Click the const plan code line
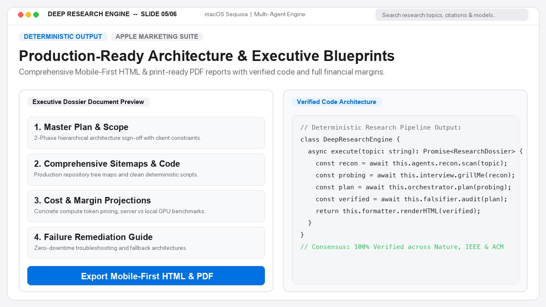Image resolution: width=546 pixels, height=307 pixels. click(x=413, y=187)
